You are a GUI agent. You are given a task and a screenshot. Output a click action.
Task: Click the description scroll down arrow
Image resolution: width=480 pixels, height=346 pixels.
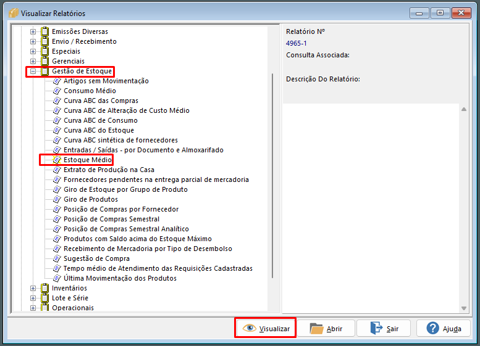pos(464,308)
